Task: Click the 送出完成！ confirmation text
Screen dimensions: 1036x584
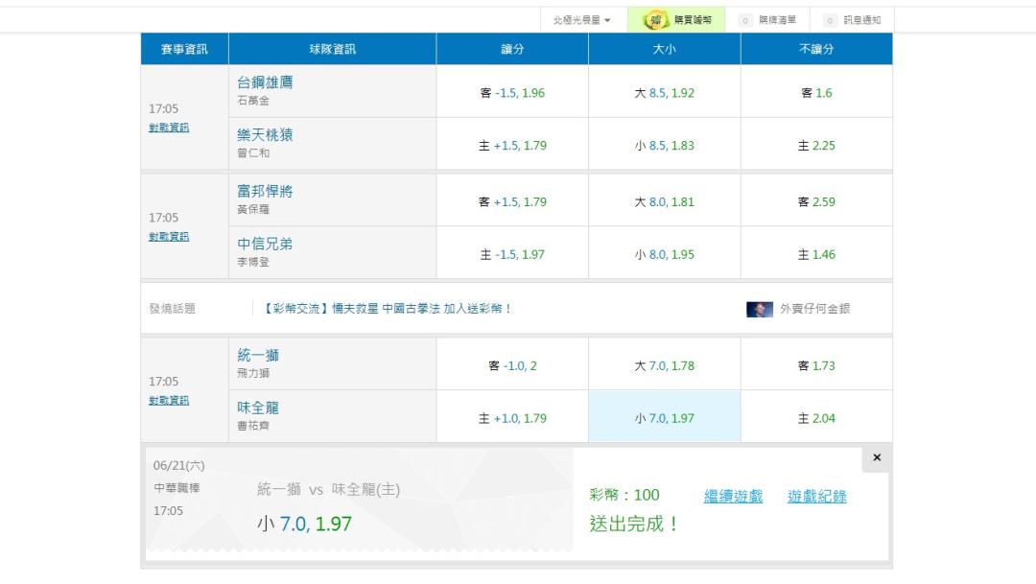Action: coord(634,524)
